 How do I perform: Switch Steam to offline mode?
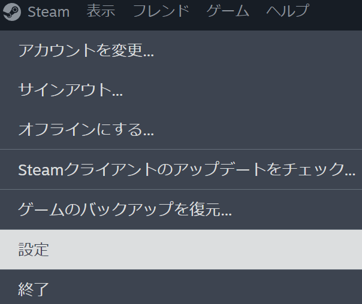point(86,129)
